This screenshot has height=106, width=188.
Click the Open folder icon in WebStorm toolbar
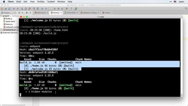coord(2,9)
